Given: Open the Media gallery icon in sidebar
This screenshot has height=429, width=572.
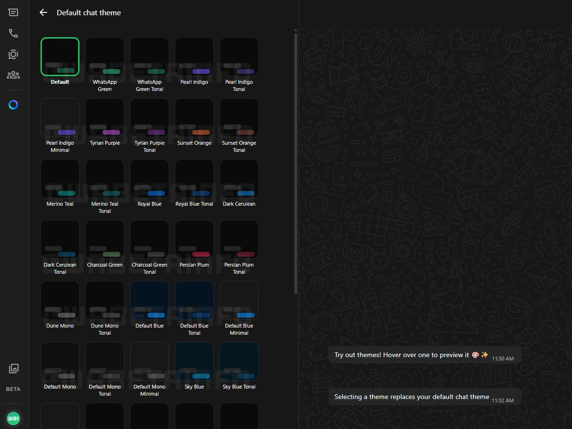Looking at the screenshot, I should [13, 369].
